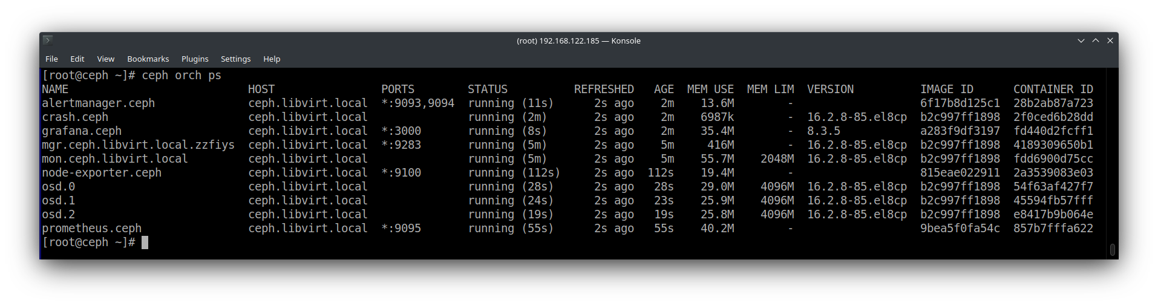Click container ID 2a3539083e03
The width and height of the screenshot is (1158, 306).
(x=1053, y=173)
